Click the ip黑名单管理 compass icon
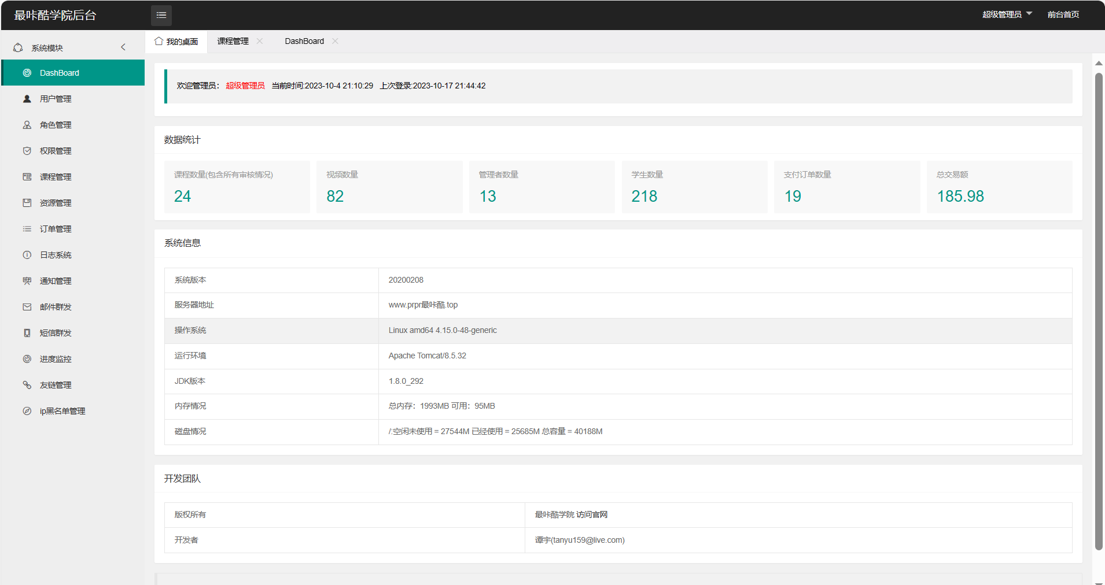Image resolution: width=1105 pixels, height=585 pixels. [x=27, y=411]
